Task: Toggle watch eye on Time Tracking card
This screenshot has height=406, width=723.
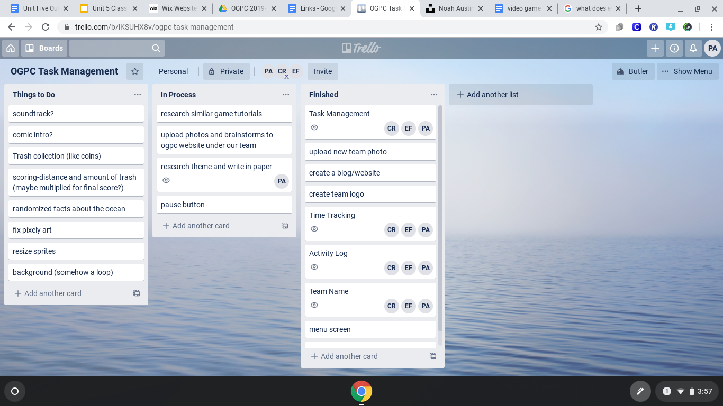Action: tap(314, 229)
